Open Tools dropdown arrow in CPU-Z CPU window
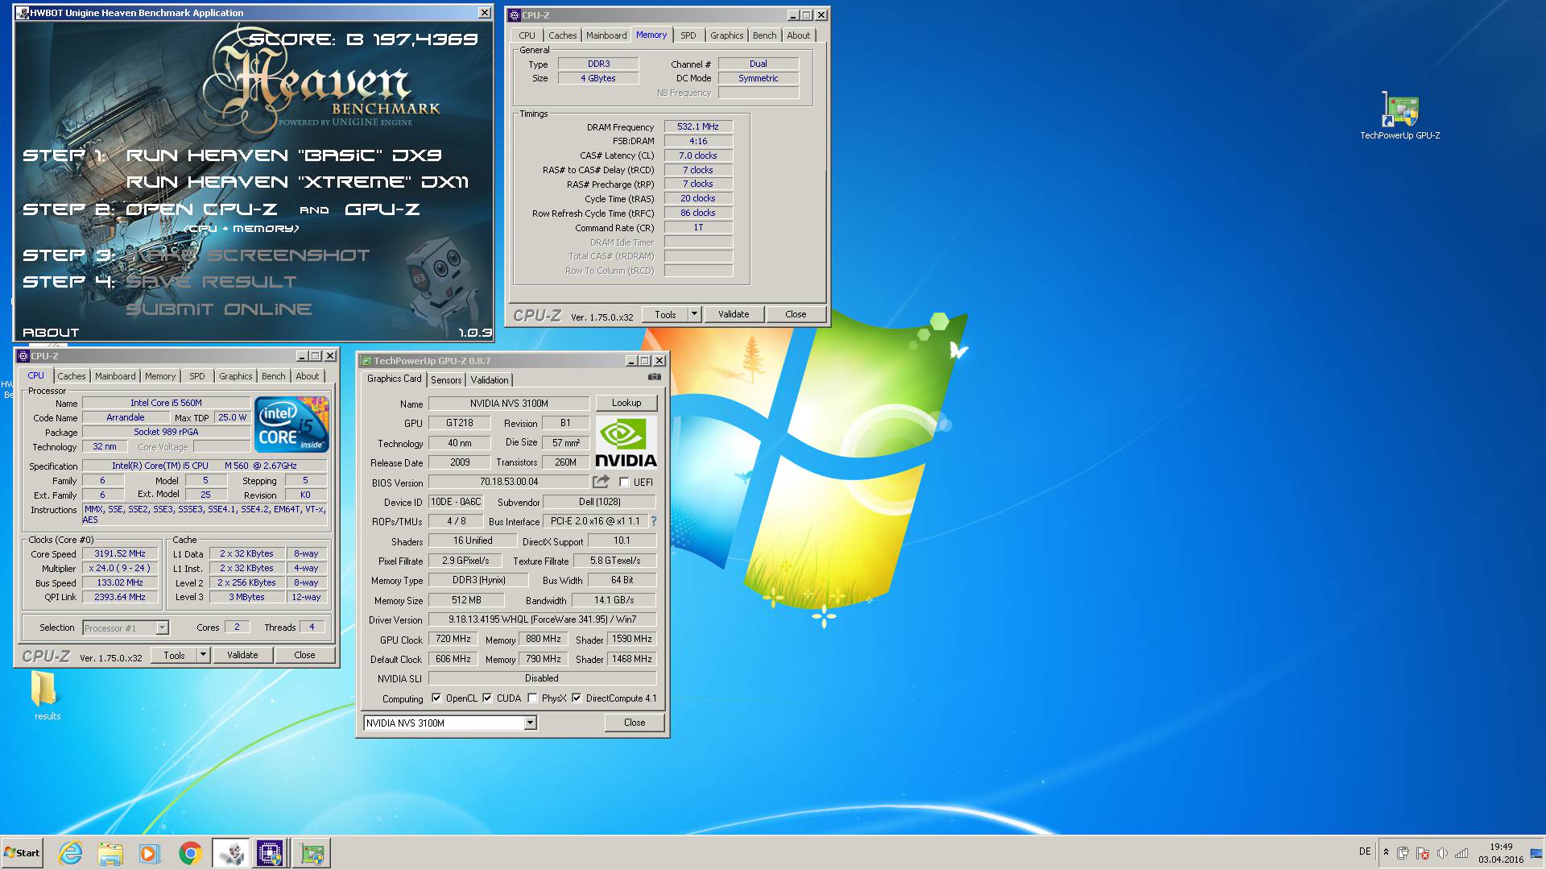This screenshot has height=870, width=1546. click(x=204, y=655)
